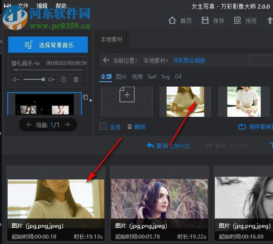This screenshot has height=244, width=273.
Task: Increase music volume icon
Action: [x=51, y=79]
